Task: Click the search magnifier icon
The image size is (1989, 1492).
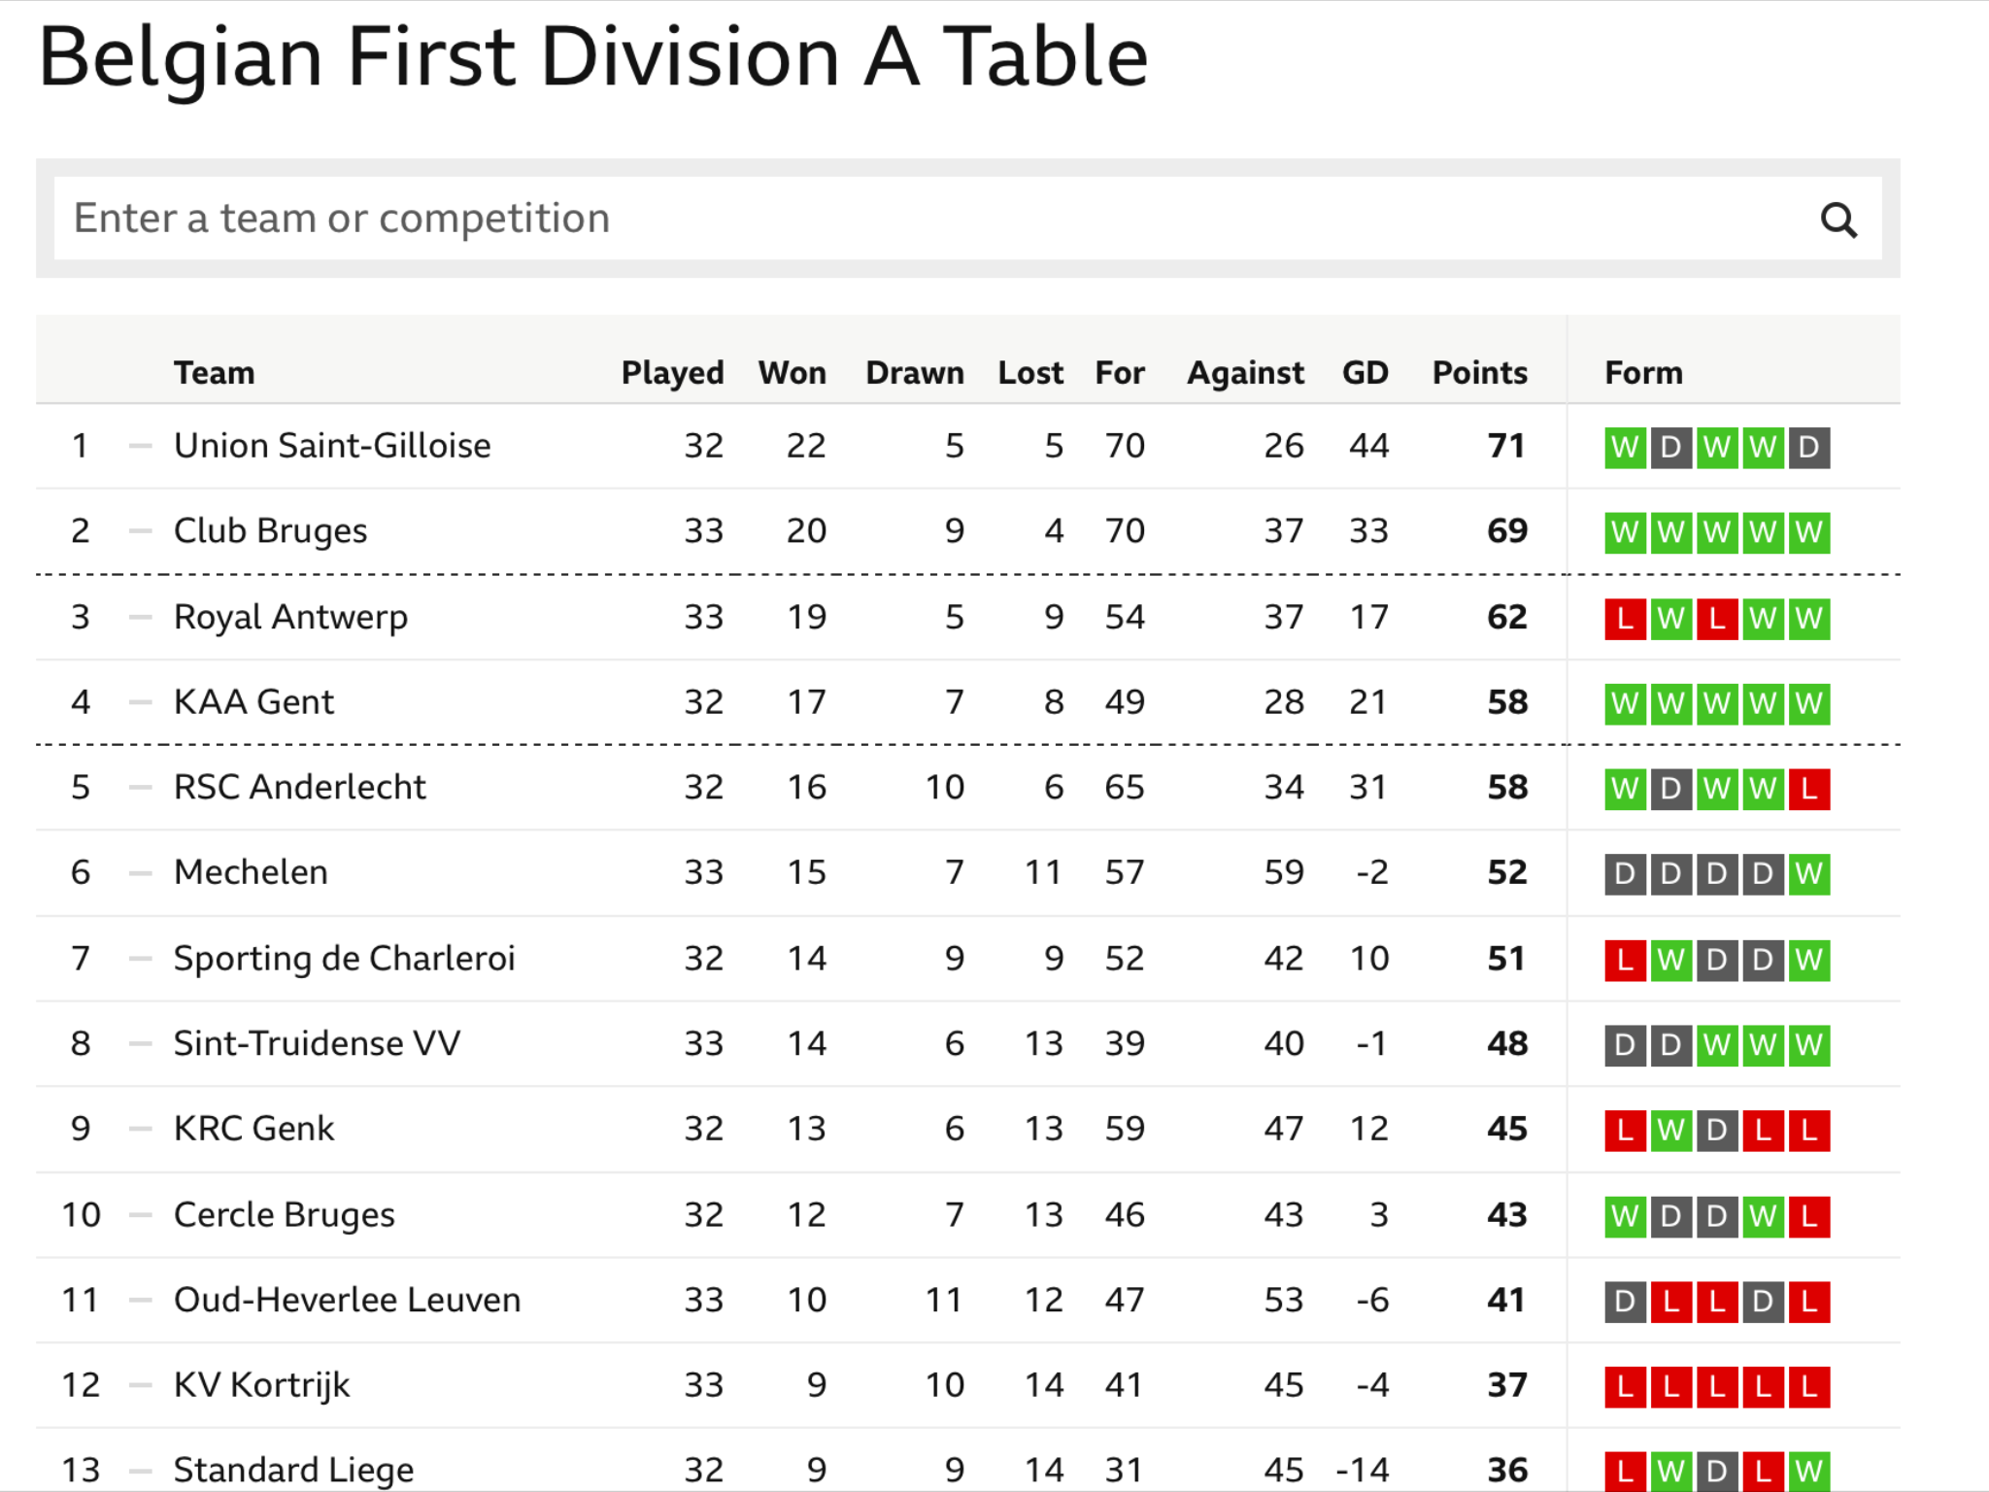Action: (x=1837, y=220)
